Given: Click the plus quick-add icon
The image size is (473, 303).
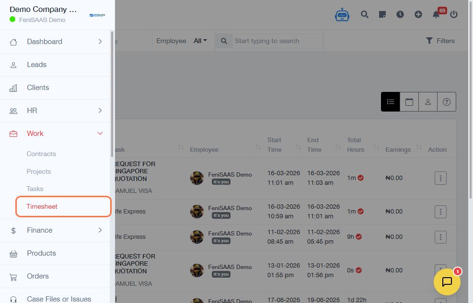Looking at the screenshot, I should tap(418, 14).
